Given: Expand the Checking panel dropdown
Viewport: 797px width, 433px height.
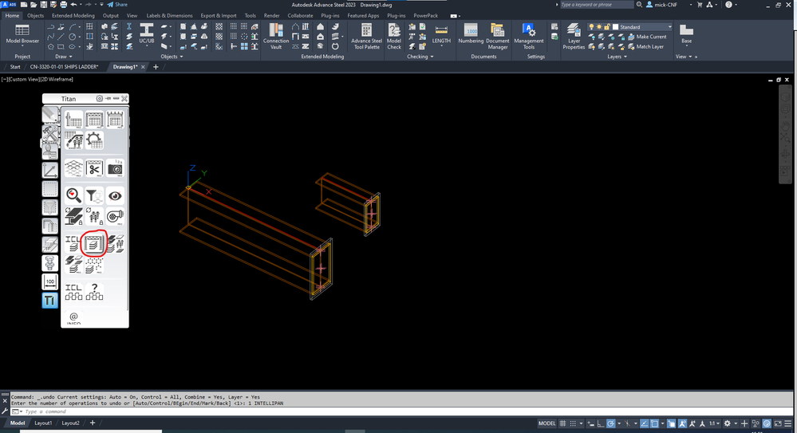Looking at the screenshot, I should pos(420,57).
